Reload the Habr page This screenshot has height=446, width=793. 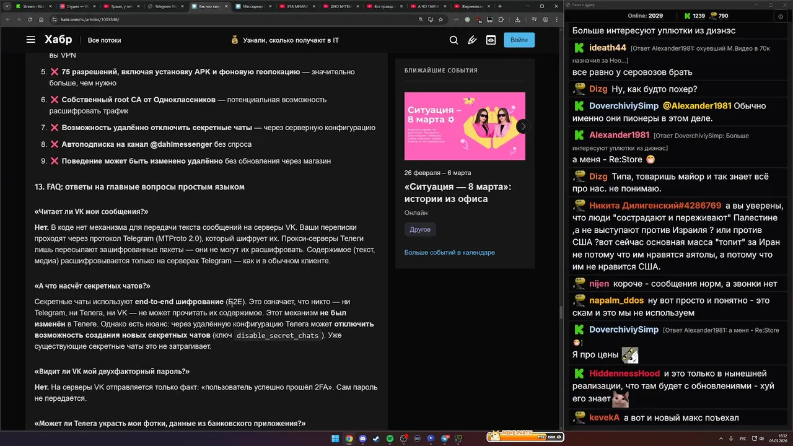point(30,19)
